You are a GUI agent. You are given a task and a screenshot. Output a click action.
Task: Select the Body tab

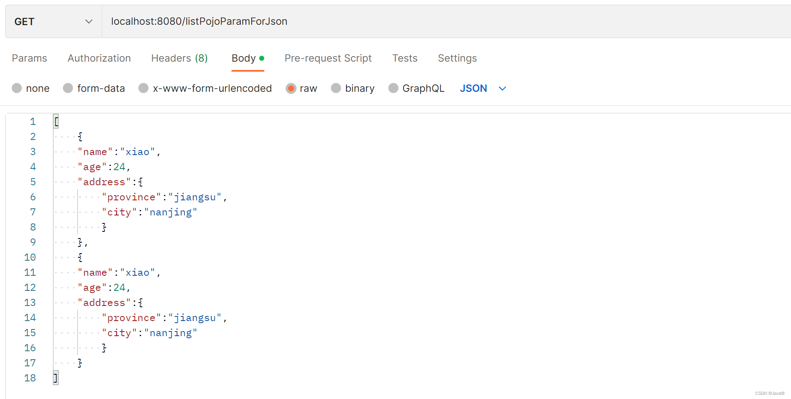point(248,58)
